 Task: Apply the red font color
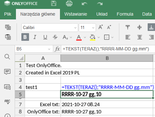point(79,37)
